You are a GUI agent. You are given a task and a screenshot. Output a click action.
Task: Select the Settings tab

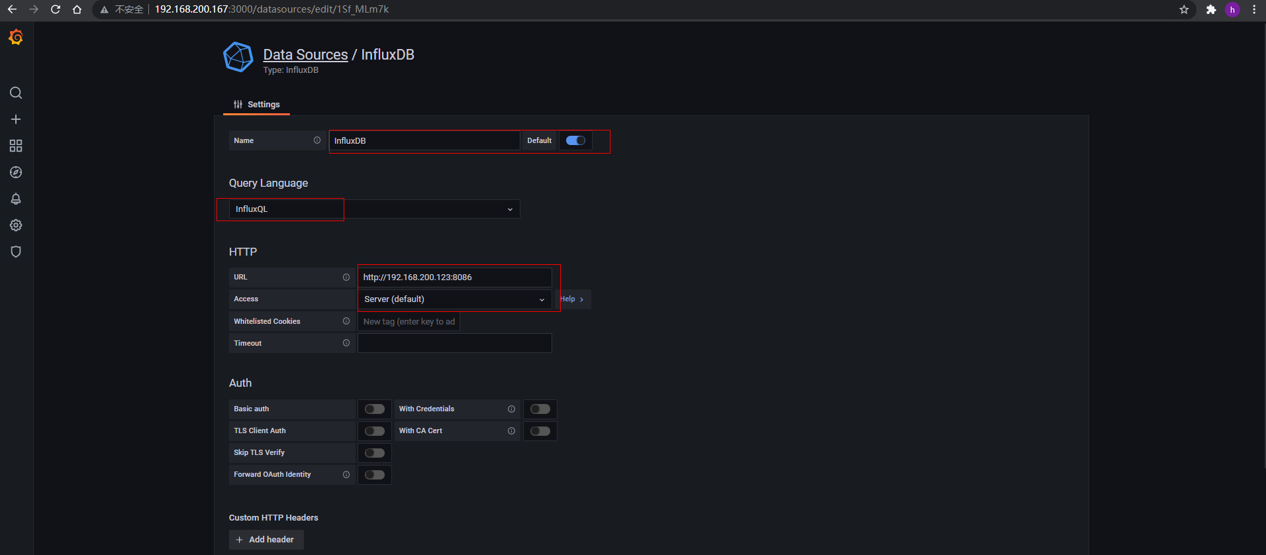point(257,105)
